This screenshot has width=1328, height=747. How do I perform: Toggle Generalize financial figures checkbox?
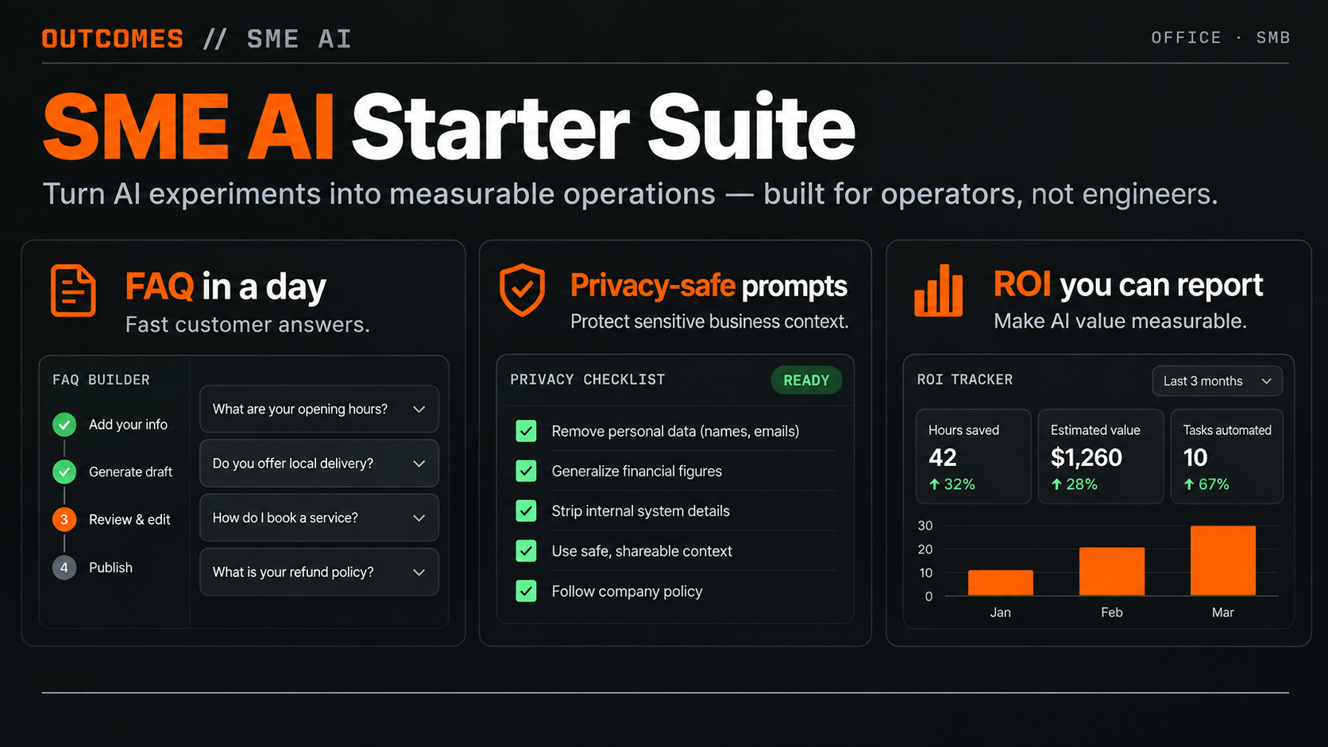coord(526,471)
